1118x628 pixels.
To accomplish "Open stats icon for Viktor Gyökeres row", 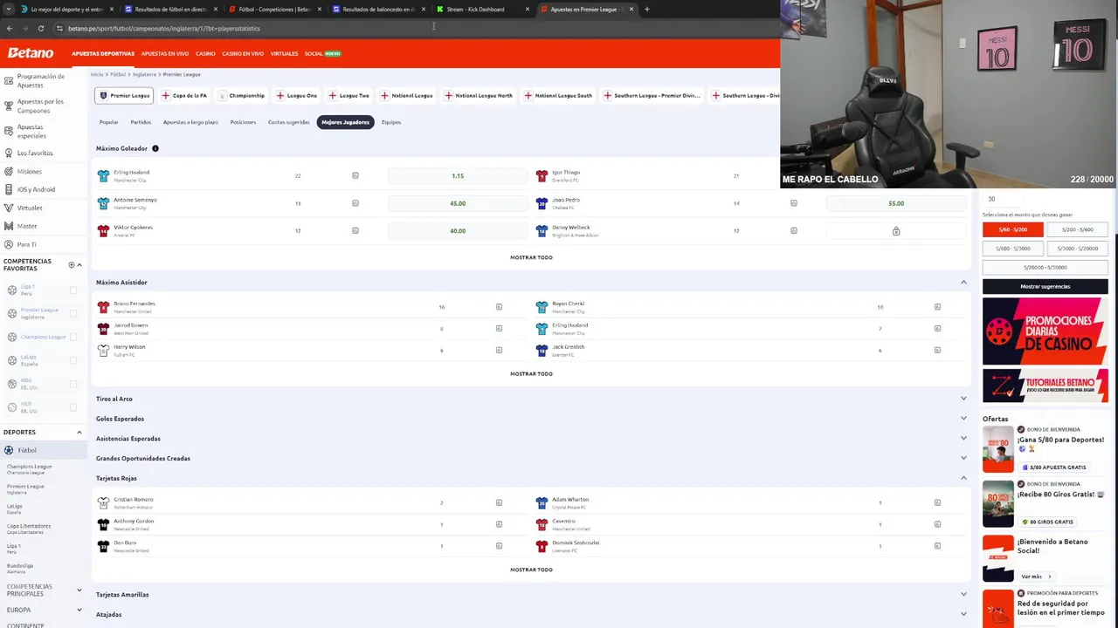I will (355, 230).
